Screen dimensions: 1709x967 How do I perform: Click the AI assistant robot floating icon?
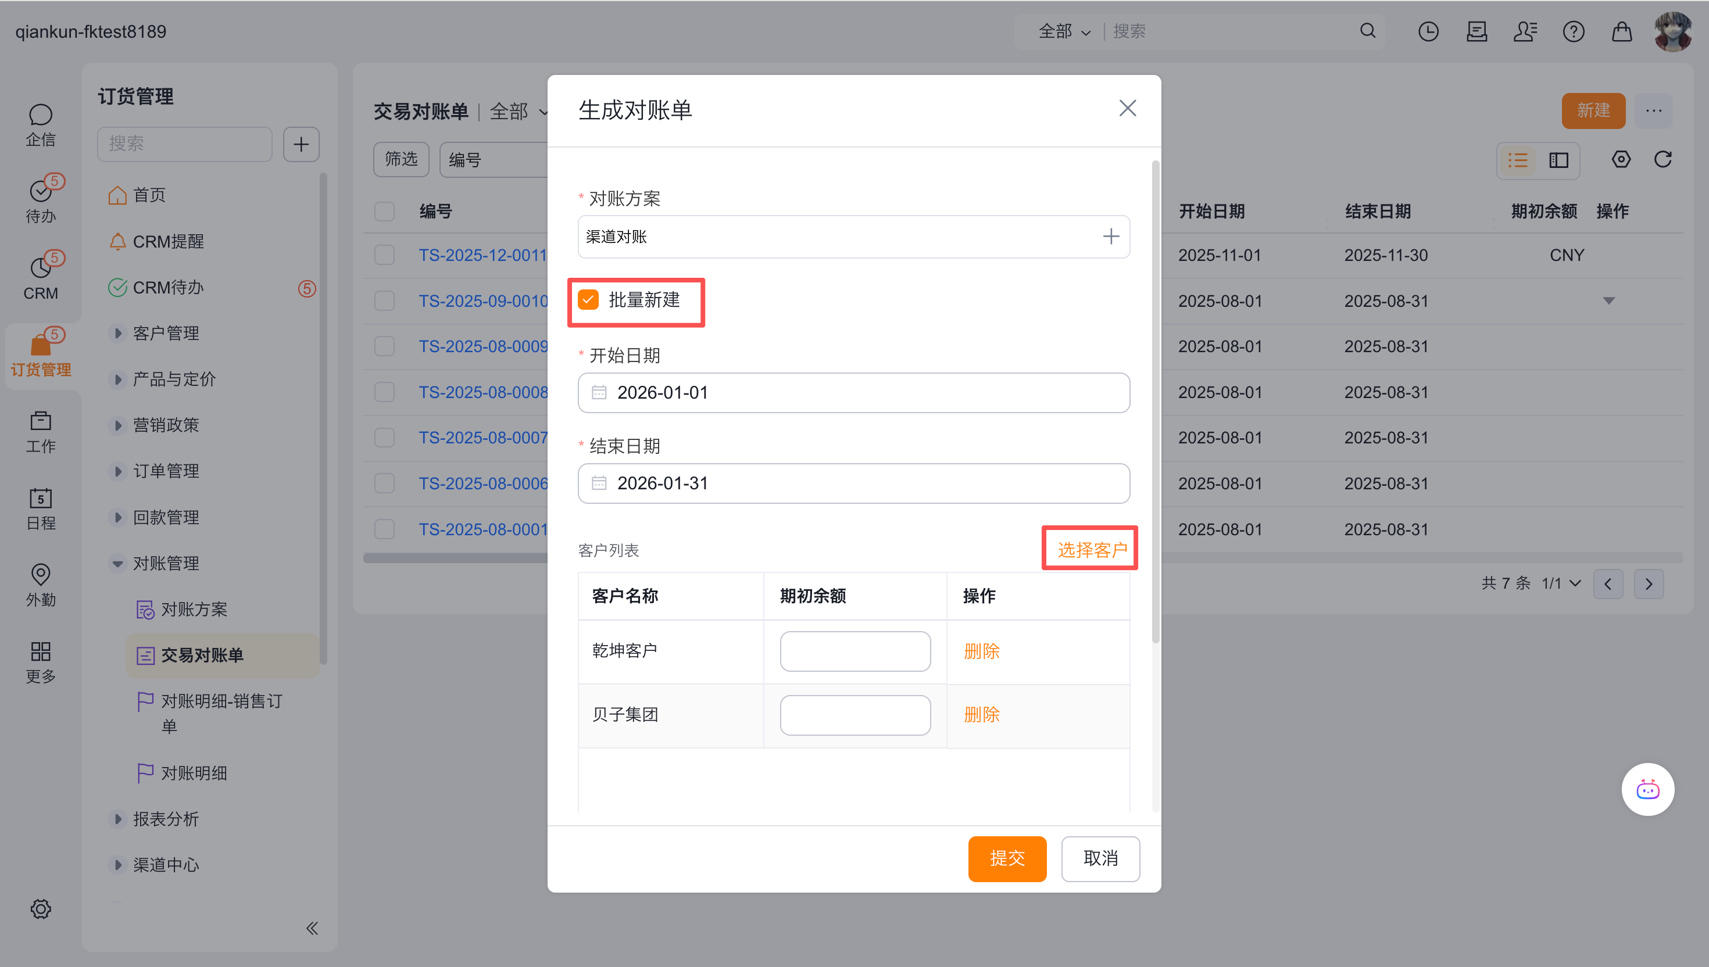[x=1647, y=790]
